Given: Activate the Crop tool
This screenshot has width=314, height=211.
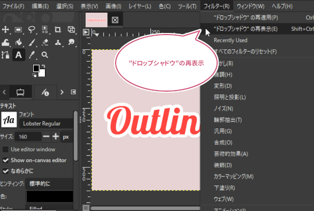Looking at the screenshot, I should click(58, 30).
